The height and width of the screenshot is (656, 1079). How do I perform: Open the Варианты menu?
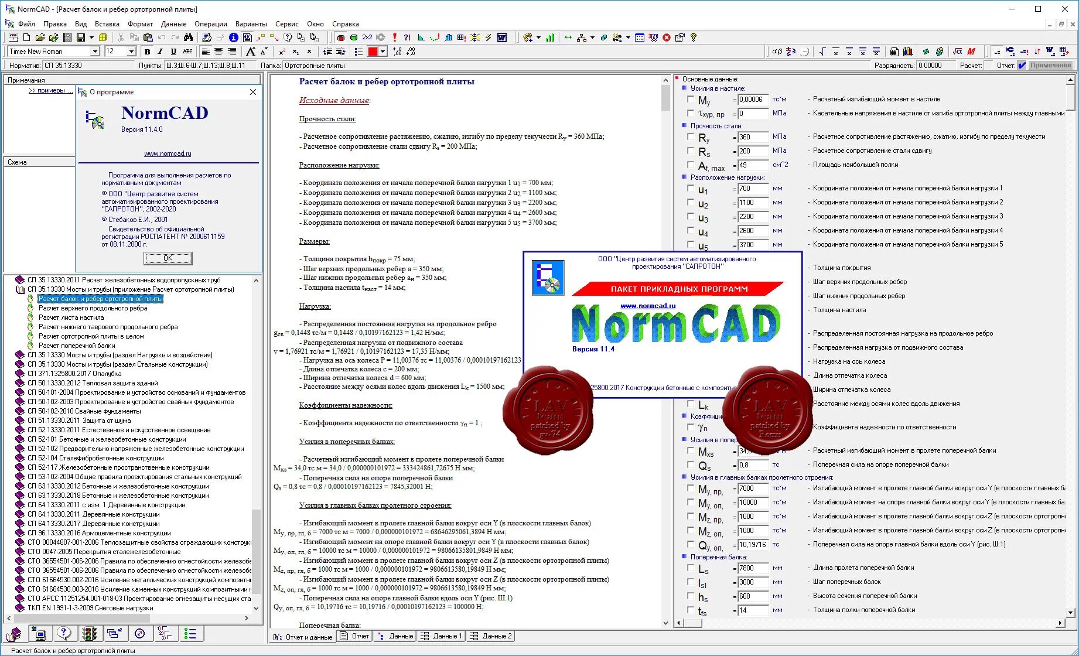[251, 24]
